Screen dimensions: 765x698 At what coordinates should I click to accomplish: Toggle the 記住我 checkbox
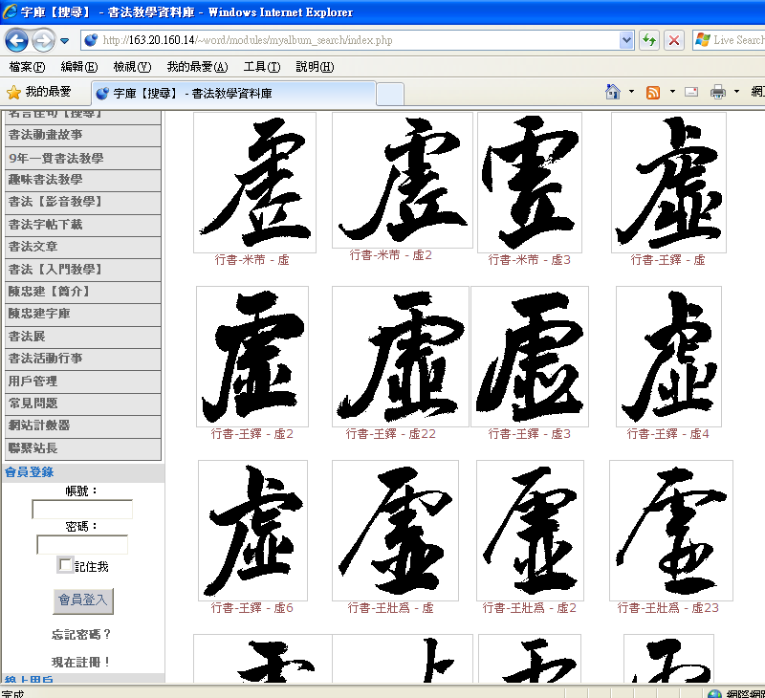pyautogui.click(x=65, y=565)
